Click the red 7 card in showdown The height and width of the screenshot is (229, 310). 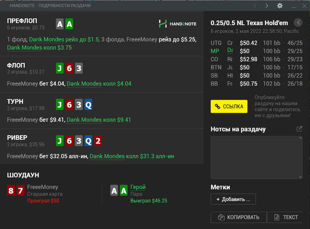[20, 190]
